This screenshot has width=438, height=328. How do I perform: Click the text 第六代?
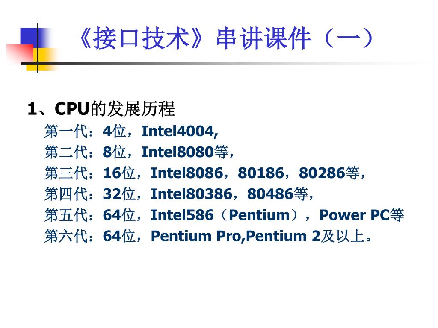(66, 236)
